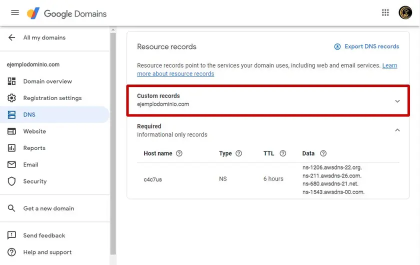Open Learn more about resource records link
Viewport: 420px width, 265px height.
click(x=175, y=73)
